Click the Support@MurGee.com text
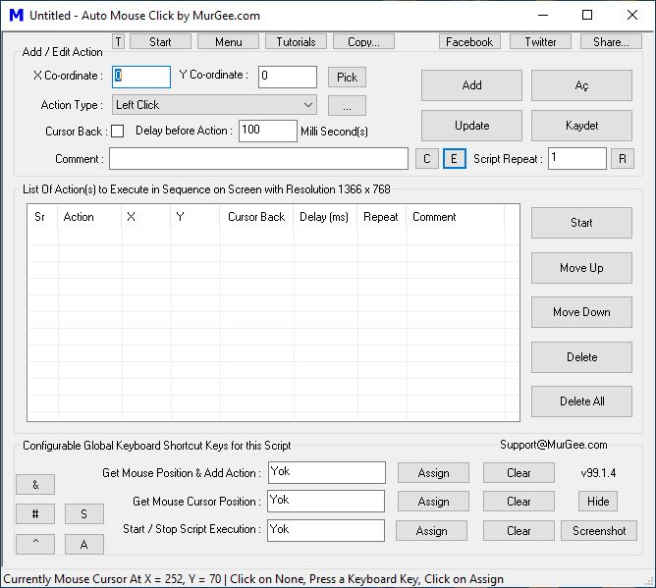The image size is (656, 588). click(x=554, y=445)
